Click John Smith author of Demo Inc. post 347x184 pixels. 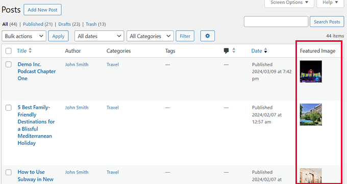[77, 64]
